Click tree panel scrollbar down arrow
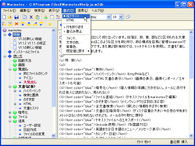Image resolution: width=195 pixels, height=146 pixels. (x=53, y=135)
